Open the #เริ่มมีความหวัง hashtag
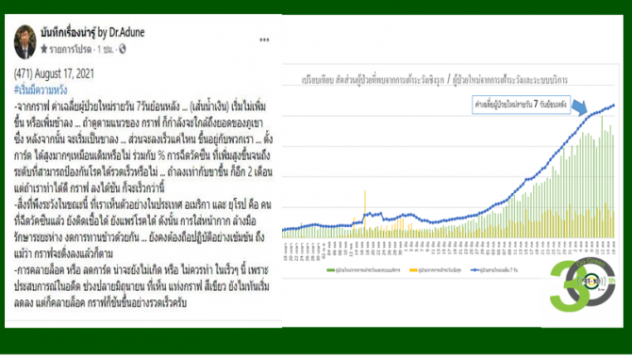The height and width of the screenshot is (356, 632). click(x=41, y=89)
